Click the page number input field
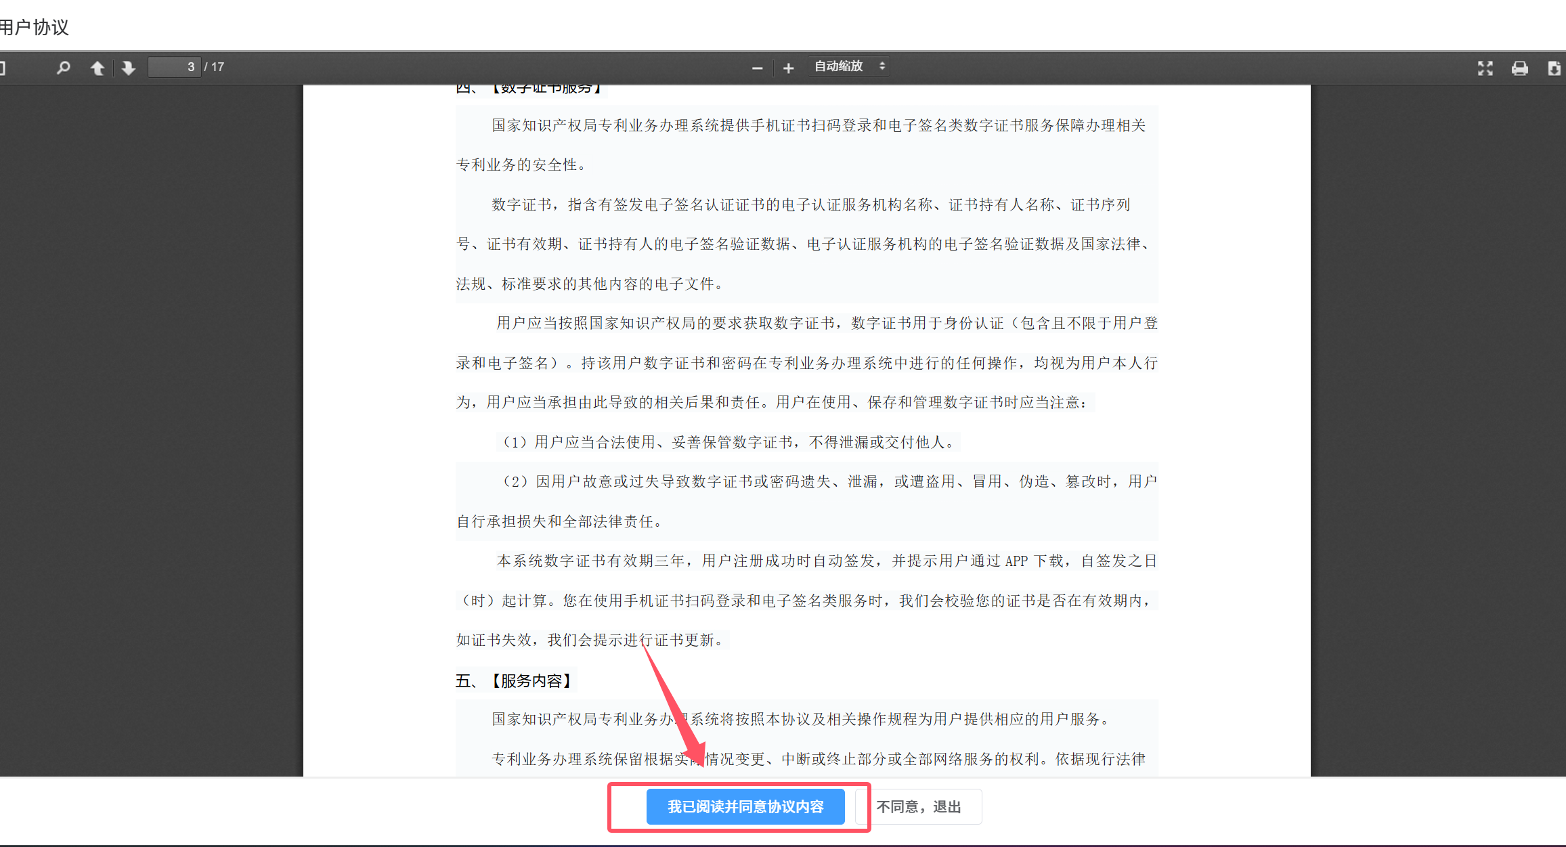 pyautogui.click(x=175, y=67)
